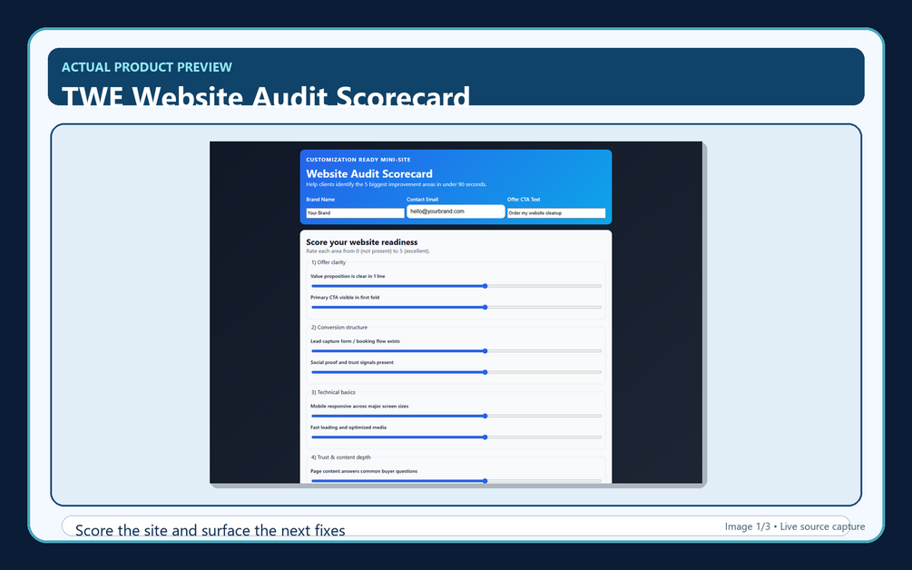
Task: Click 'Rate each area from 0' instruction text
Action: 368,251
